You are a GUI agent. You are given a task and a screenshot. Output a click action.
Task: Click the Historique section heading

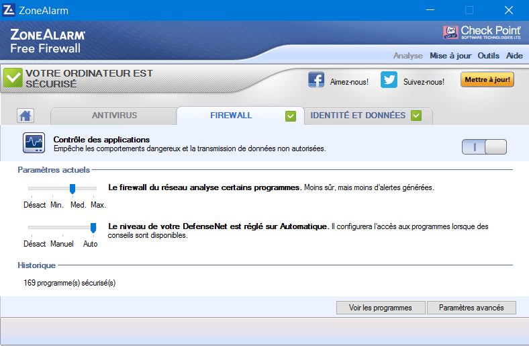coord(36,265)
